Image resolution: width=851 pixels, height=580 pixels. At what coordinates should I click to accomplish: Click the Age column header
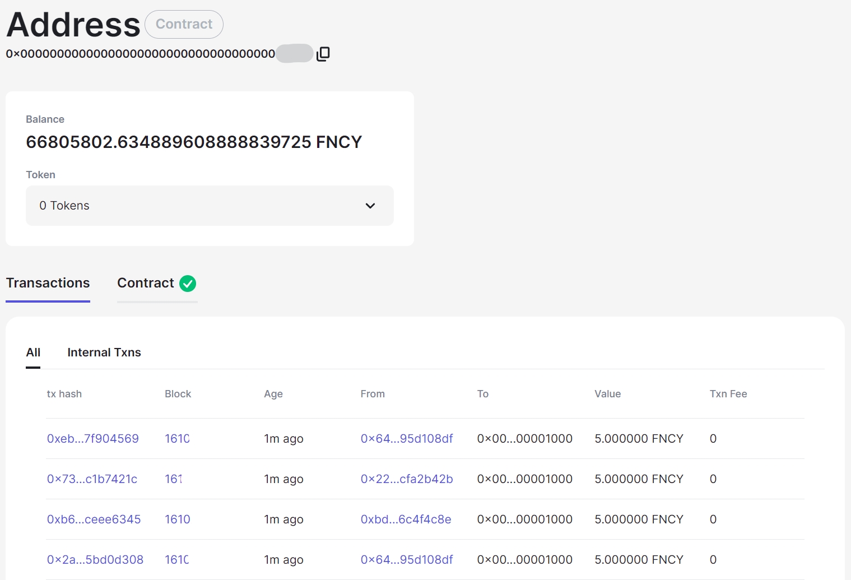pyautogui.click(x=273, y=394)
